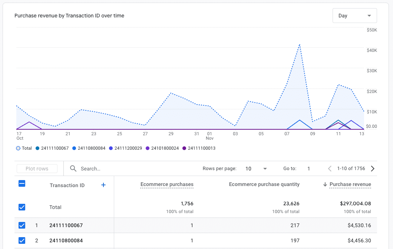Click the Ecommerce purchases column header

pos(167,184)
